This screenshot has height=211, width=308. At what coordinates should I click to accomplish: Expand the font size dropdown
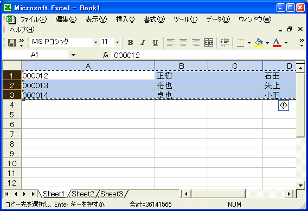(118, 43)
